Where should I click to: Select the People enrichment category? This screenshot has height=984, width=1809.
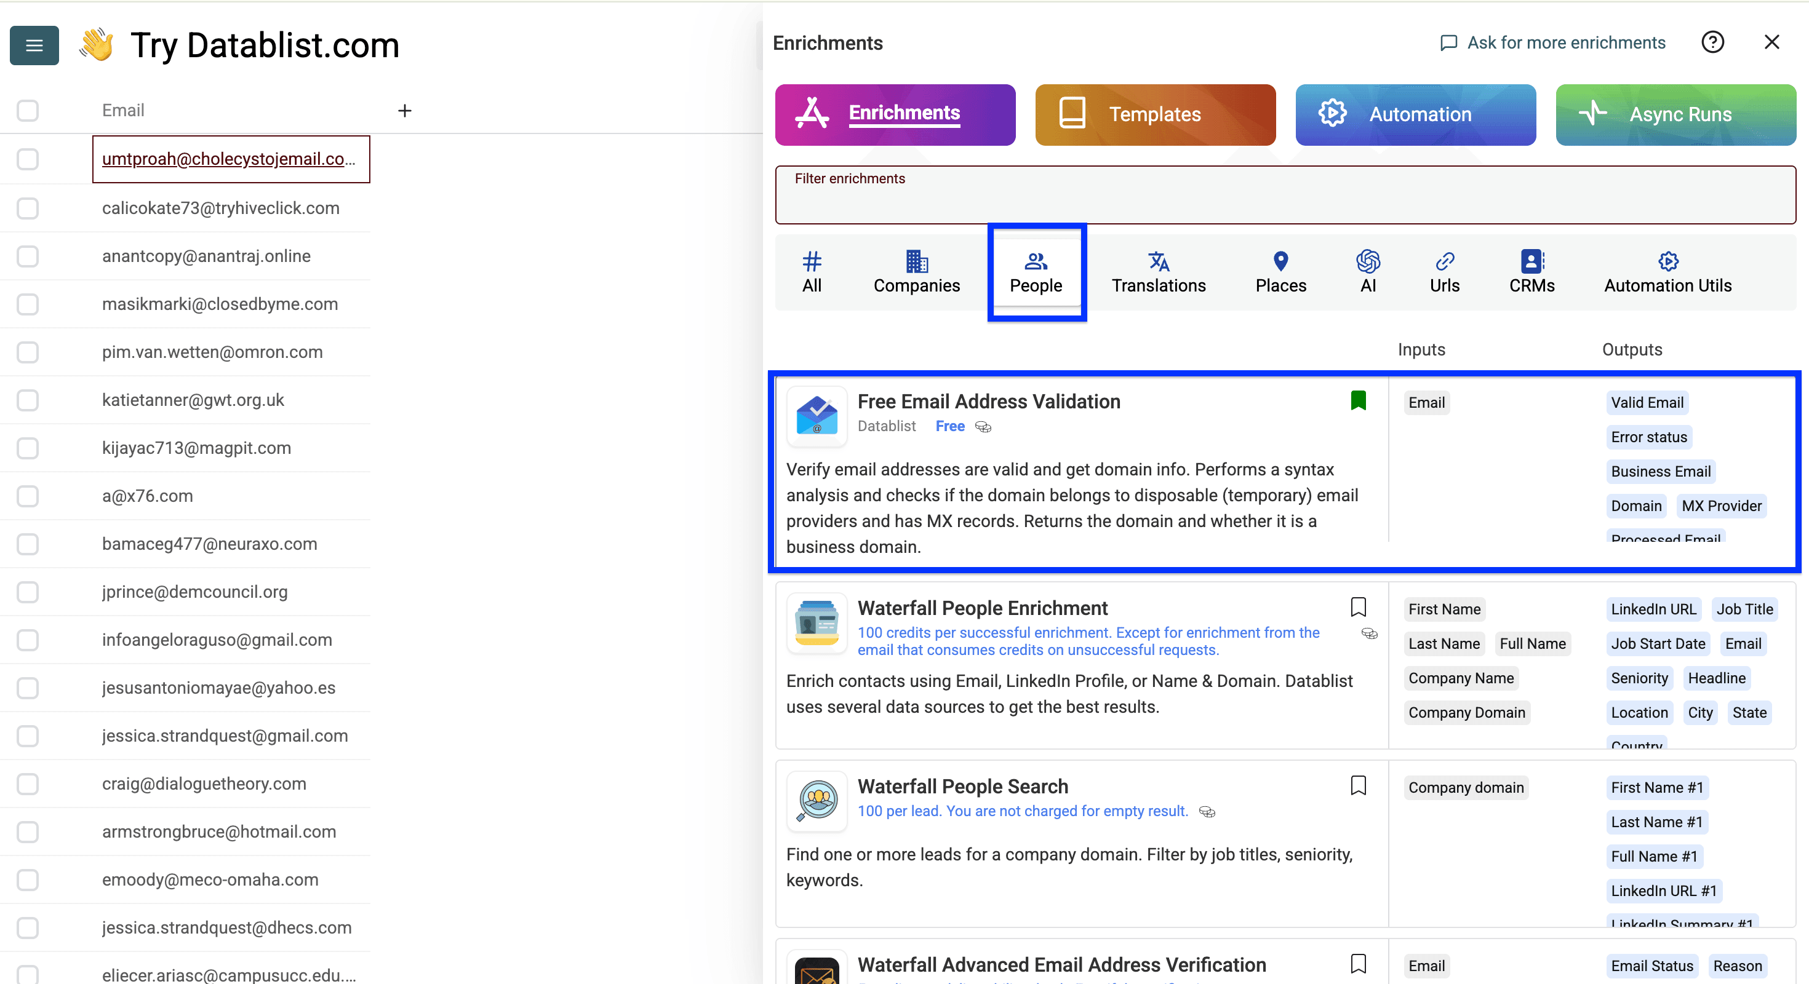(1036, 272)
